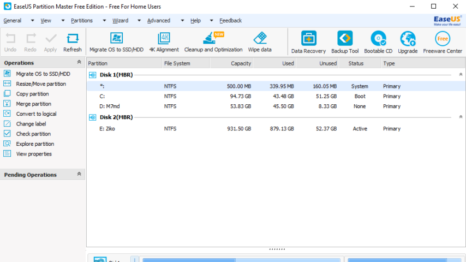Open the dropdown arrow next to General
Screen dimensions: 466x262
(x=32, y=21)
